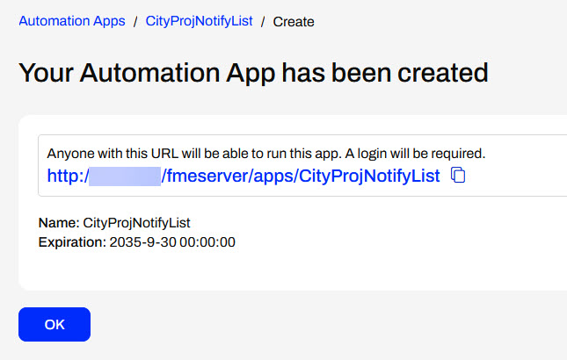
Task: Open the fmeserver/apps/CityProjNotifyList URL link
Action: 301,176
